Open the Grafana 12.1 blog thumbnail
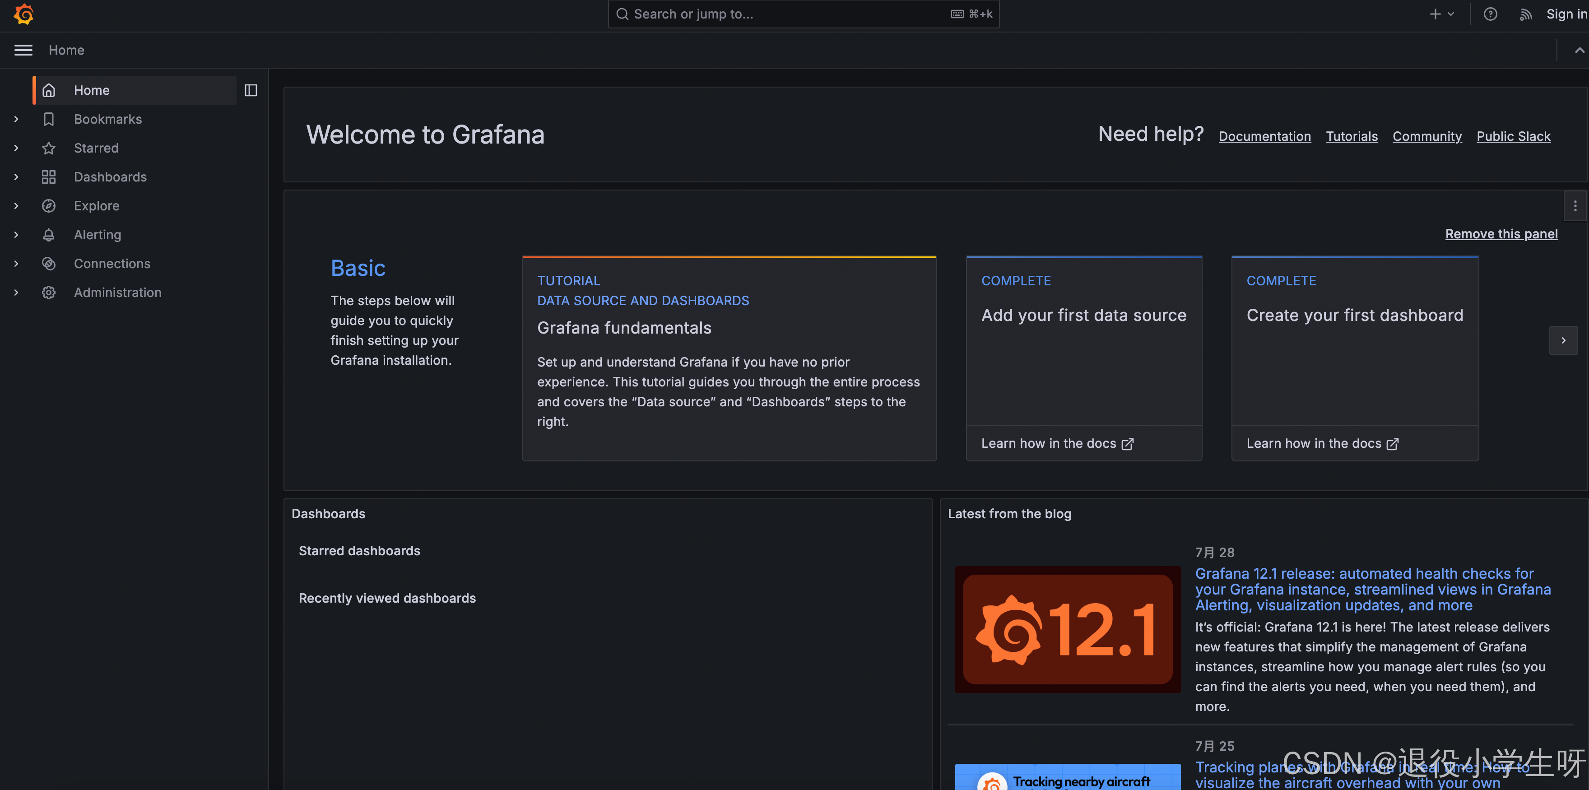 pyautogui.click(x=1068, y=629)
